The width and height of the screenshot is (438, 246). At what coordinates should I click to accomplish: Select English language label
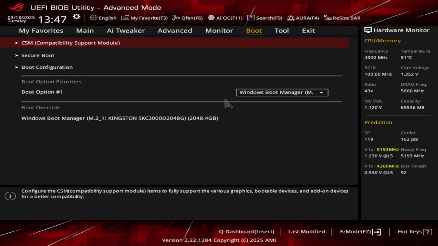tap(107, 18)
